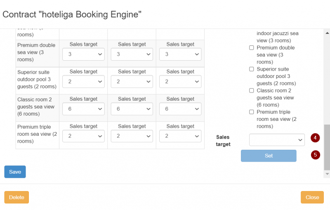The height and width of the screenshot is (210, 330).
Task: Open first Sales target dropdown for Classic room
Action: 83,109
